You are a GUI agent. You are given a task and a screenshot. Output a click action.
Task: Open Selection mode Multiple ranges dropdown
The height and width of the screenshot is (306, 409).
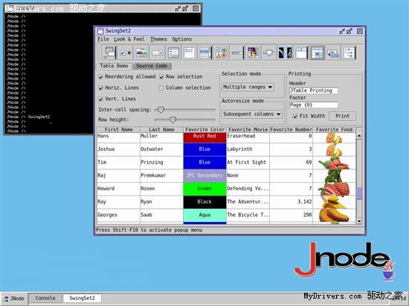click(x=248, y=87)
